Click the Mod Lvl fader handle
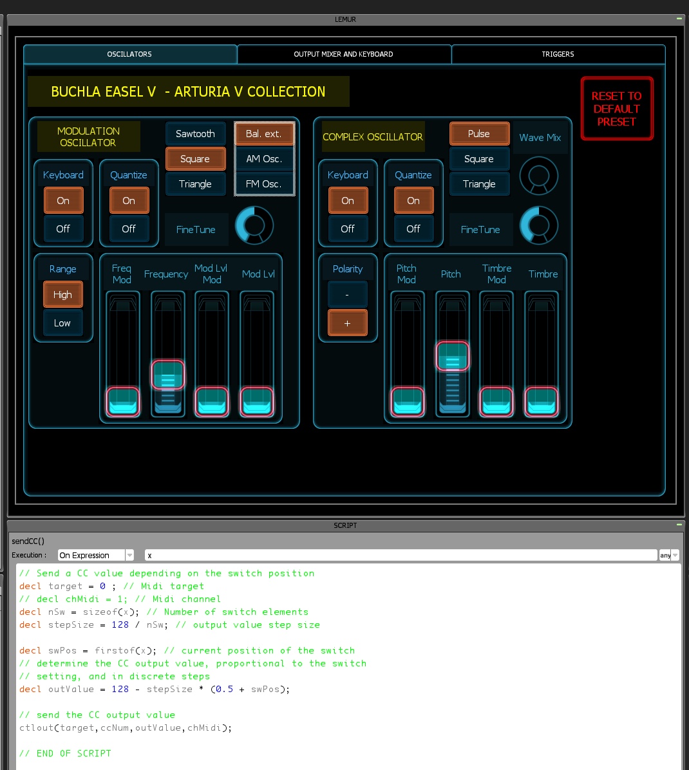The width and height of the screenshot is (689, 770). [x=257, y=401]
